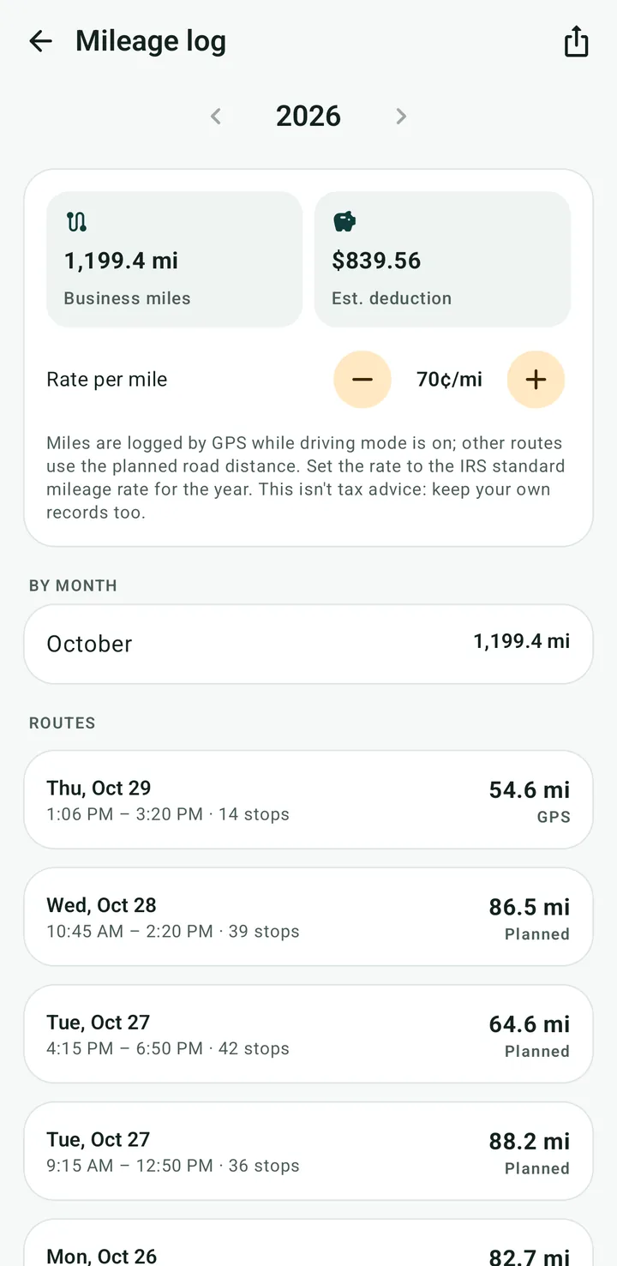Open the Tue, Oct 27 9:15 AM route

308,1151
